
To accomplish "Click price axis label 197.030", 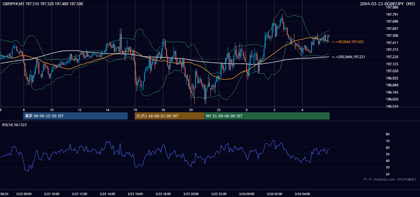I will pyautogui.click(x=392, y=71).
